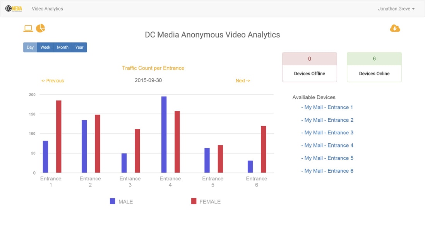Viewport: 425px width, 241px height.
Task: Click the Devices Offline card
Action: tap(310, 67)
